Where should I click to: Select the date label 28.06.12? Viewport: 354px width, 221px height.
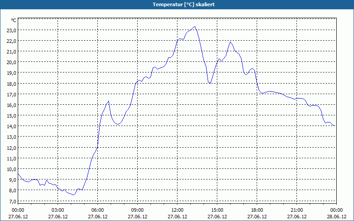pyautogui.click(x=336, y=217)
